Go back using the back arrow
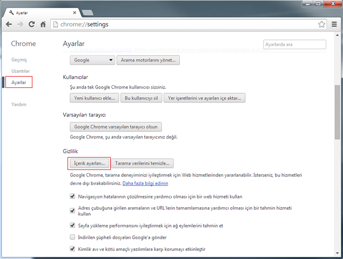This screenshot has width=343, height=259. click(x=9, y=24)
